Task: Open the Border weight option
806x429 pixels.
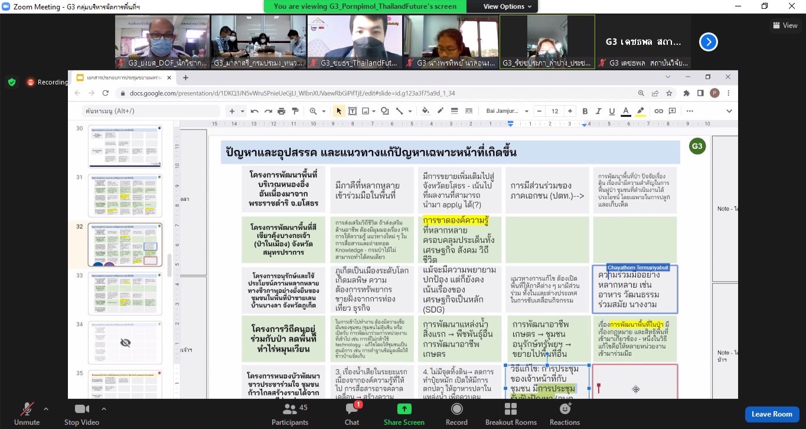Action: pyautogui.click(x=454, y=111)
